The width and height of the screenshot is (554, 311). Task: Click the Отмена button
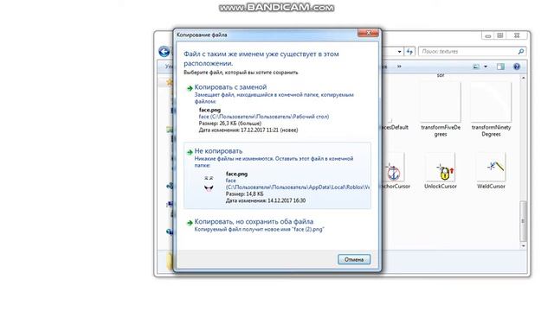[x=354, y=259]
